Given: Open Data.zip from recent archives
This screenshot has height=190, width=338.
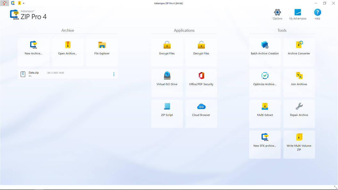Looking at the screenshot, I should tap(34, 74).
